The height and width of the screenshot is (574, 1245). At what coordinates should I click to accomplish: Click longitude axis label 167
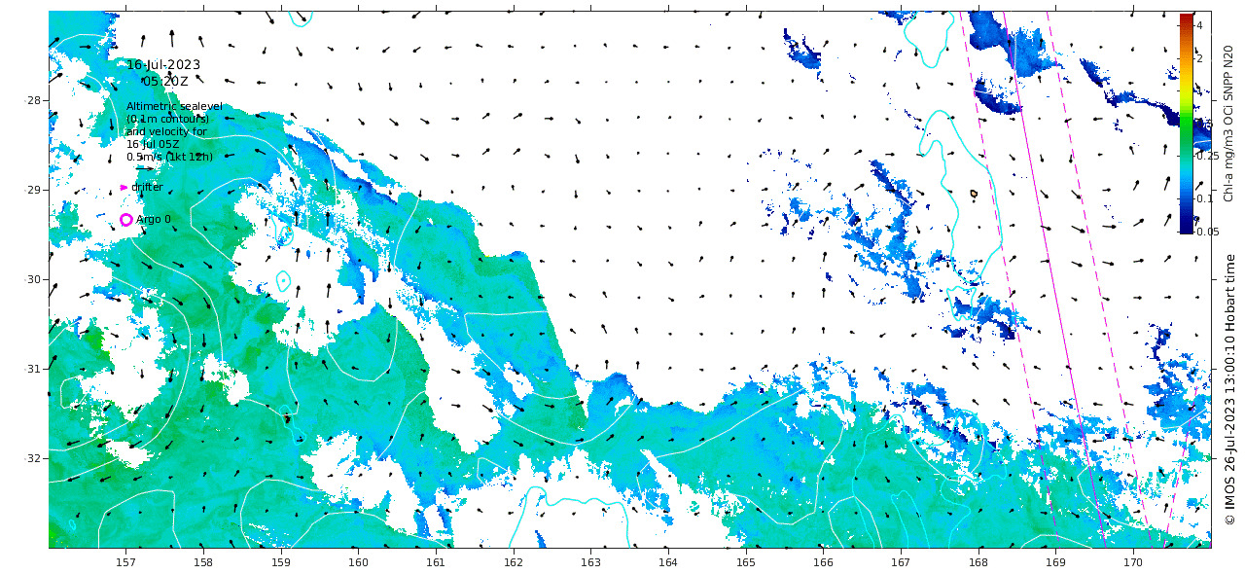point(900,562)
